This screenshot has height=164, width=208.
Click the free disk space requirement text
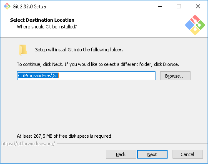(x=65, y=136)
